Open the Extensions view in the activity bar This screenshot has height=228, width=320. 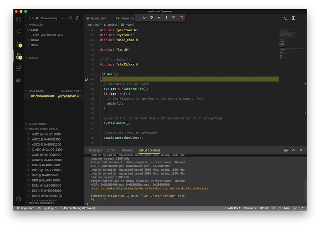[18, 68]
